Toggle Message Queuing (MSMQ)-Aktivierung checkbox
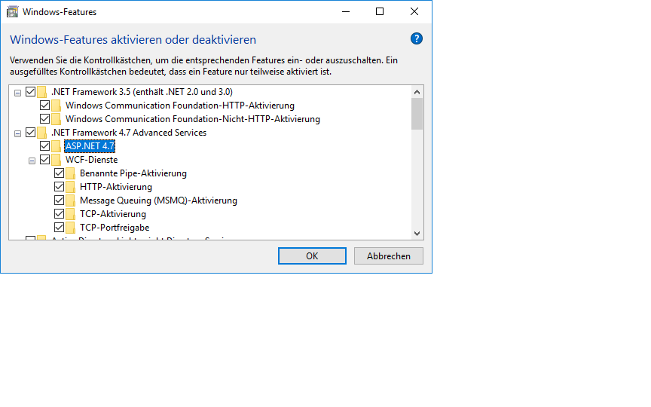651x407 pixels. [60, 200]
